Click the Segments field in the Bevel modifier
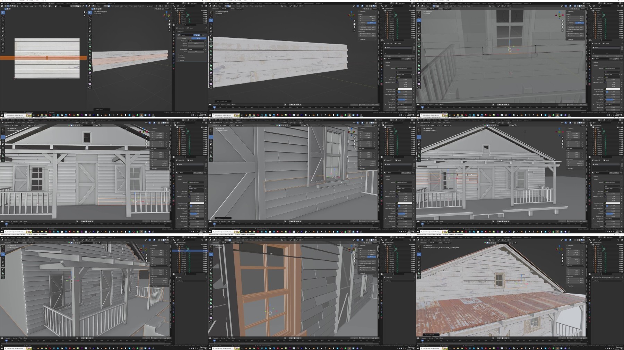This screenshot has height=350, width=624. coord(196,46)
